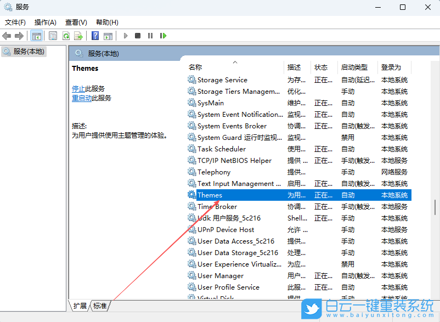Restart the service via the restart icon
Image resolution: width=440 pixels, height=322 pixels.
point(163,36)
